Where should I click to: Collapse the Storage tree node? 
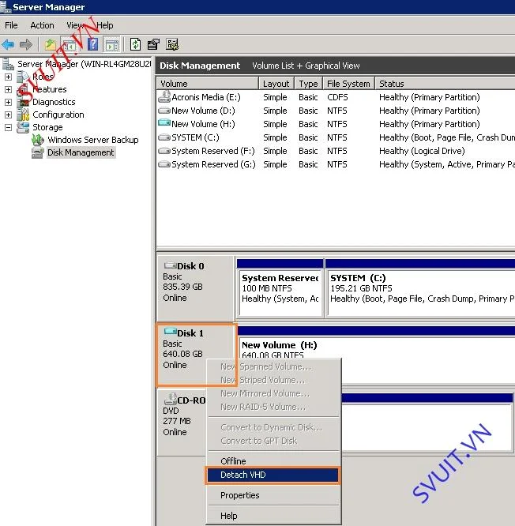pyautogui.click(x=9, y=127)
